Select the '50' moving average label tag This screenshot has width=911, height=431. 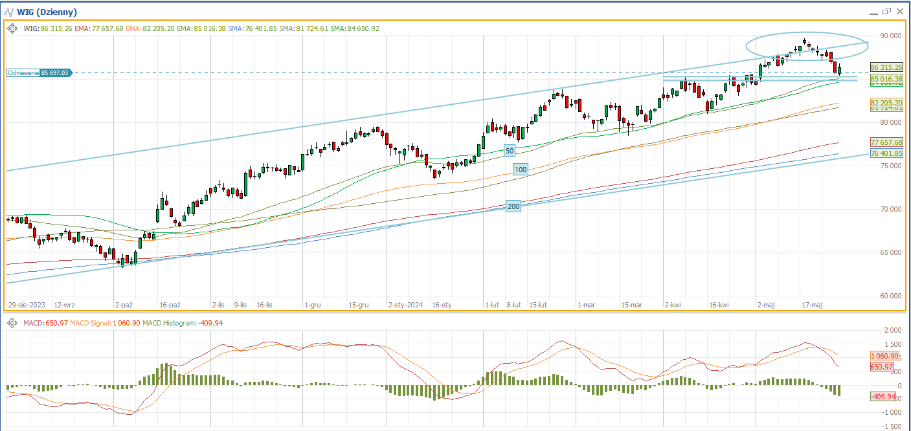(510, 151)
